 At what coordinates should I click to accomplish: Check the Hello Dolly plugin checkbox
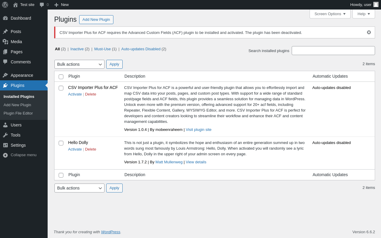61,143
